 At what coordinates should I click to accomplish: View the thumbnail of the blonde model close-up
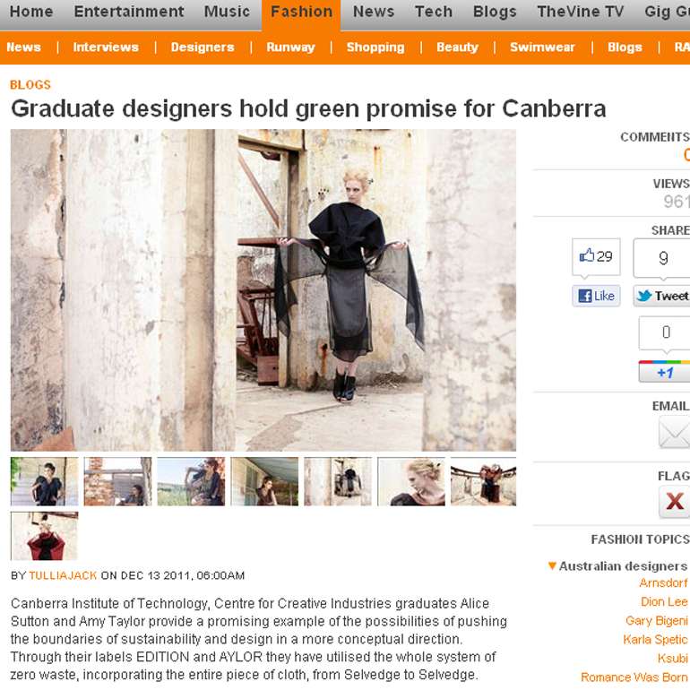click(411, 481)
